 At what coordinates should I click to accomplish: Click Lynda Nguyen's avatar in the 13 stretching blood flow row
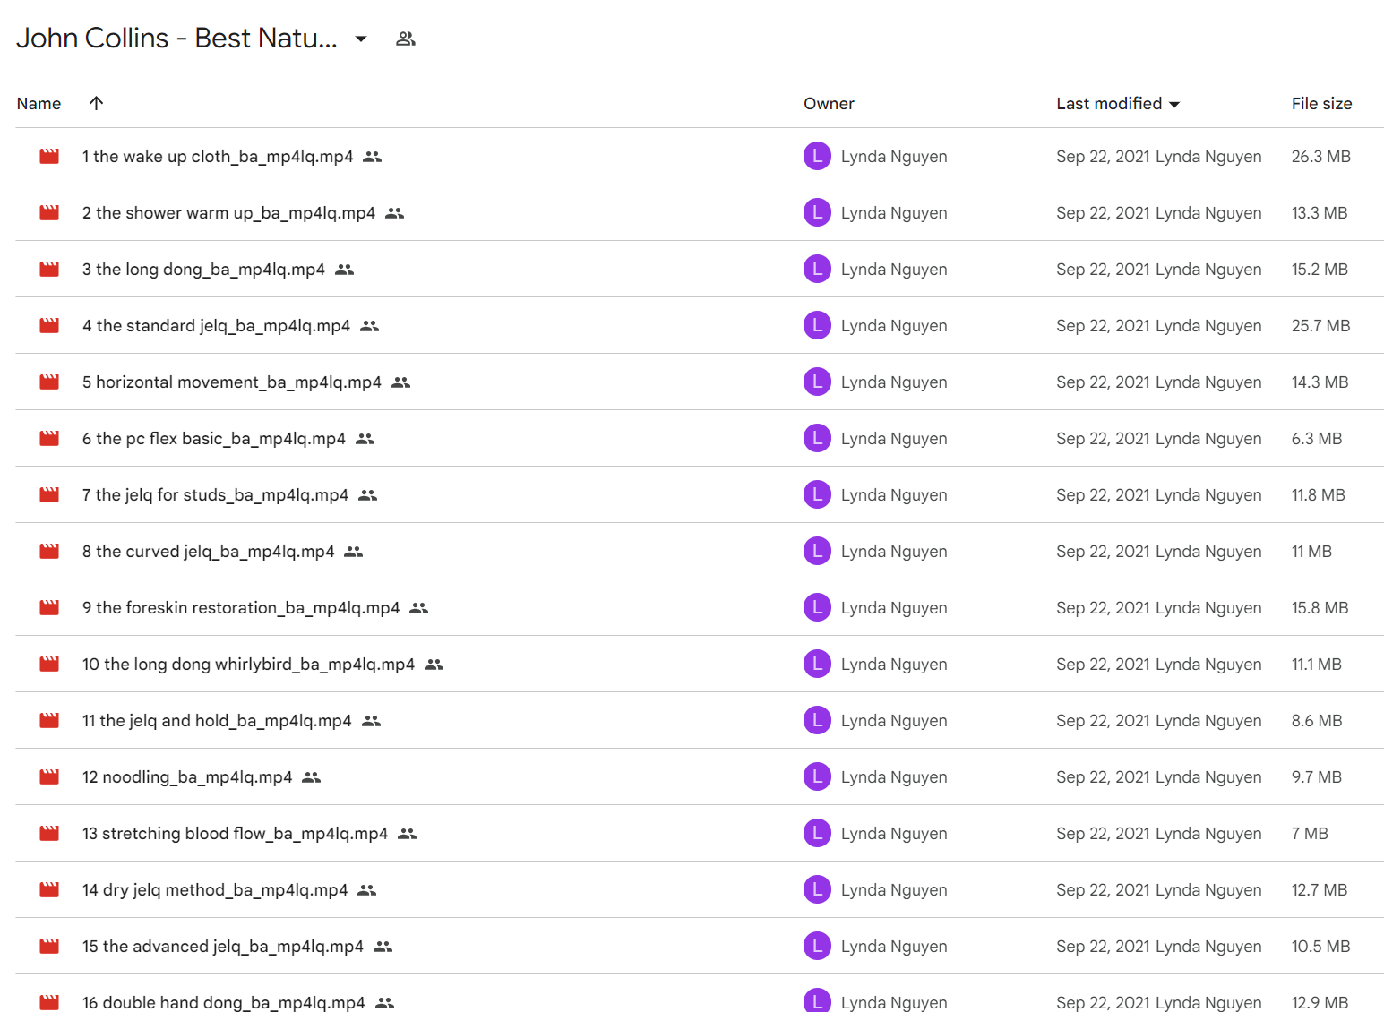pyautogui.click(x=817, y=833)
